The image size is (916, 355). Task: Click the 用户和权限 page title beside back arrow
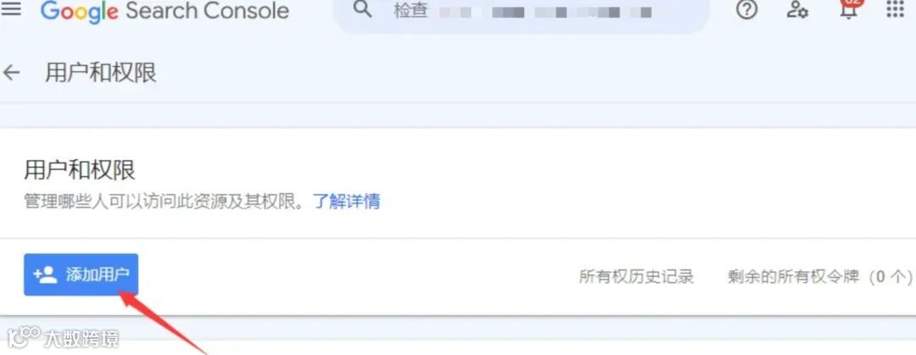tap(101, 74)
